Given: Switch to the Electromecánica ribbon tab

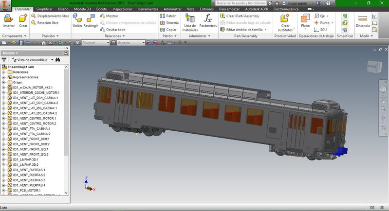Looking at the screenshot, I should (x=286, y=9).
